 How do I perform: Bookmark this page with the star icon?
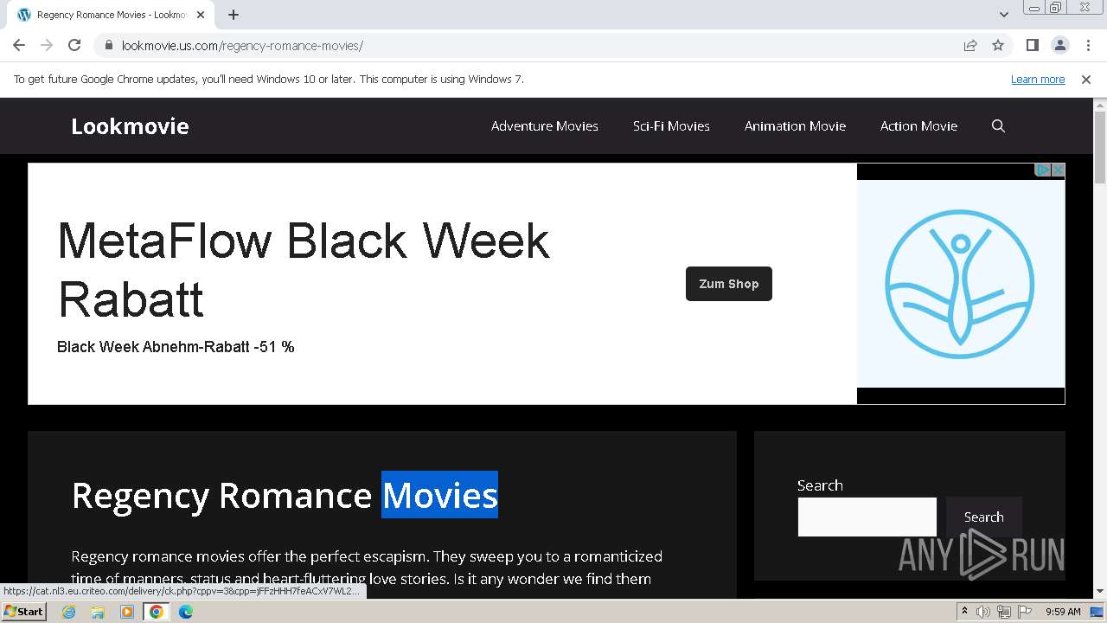coord(998,45)
